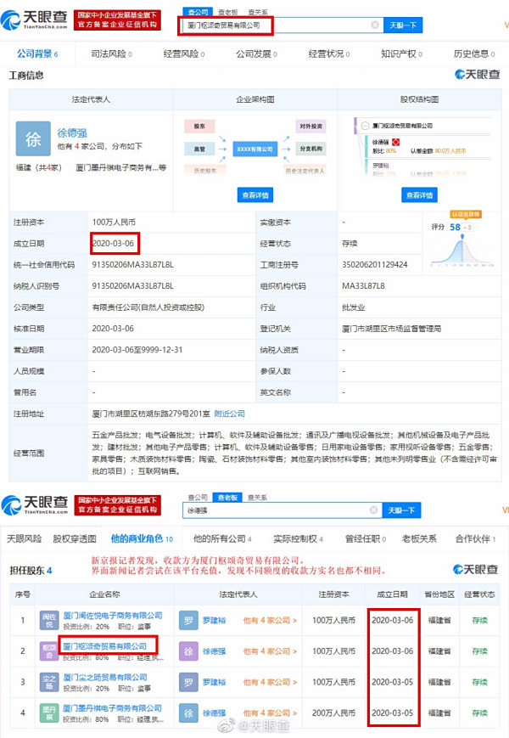Click 天眼一下 beside the company name search

click(x=403, y=25)
